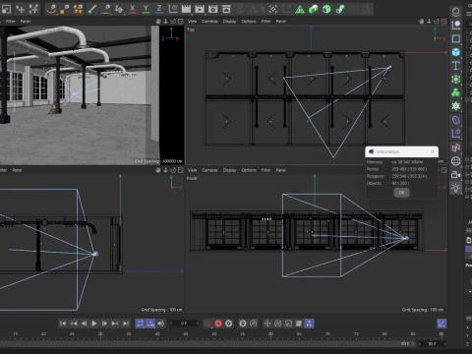472x354 pixels.
Task: Toggle sound playback speaker icon
Action: coord(160,324)
